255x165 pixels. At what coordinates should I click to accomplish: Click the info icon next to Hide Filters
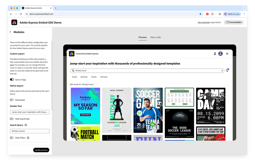point(28,138)
